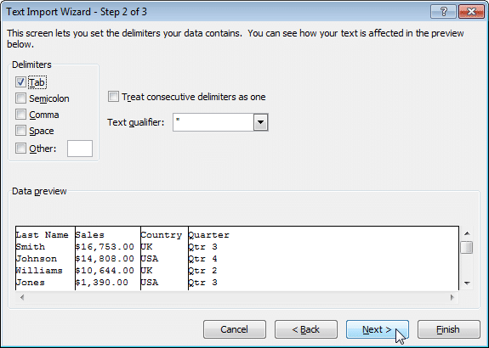The height and width of the screenshot is (348, 489).
Task: Click the data preview scroll down arrow
Action: point(467,283)
